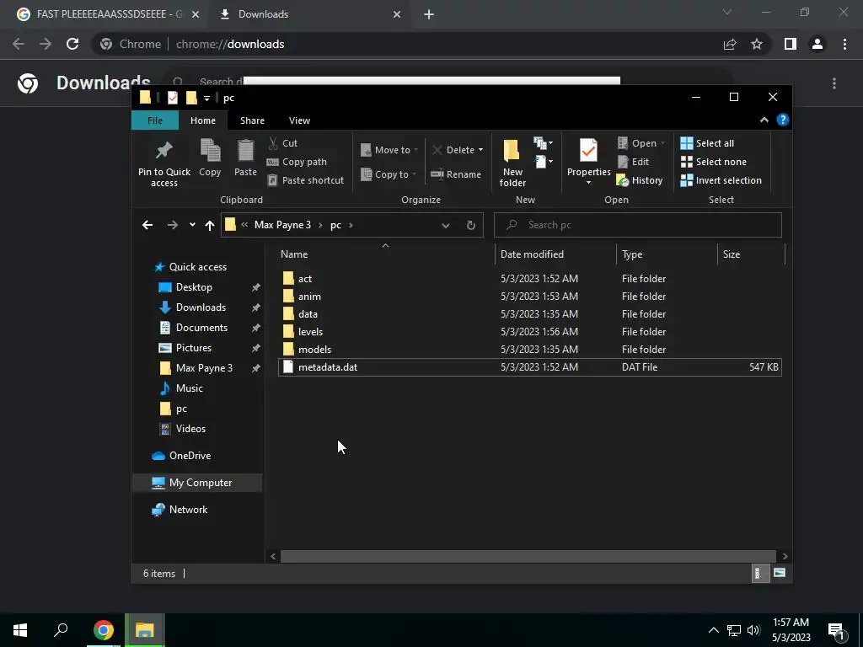Click Invert selection
The height and width of the screenshot is (647, 863).
tap(721, 180)
